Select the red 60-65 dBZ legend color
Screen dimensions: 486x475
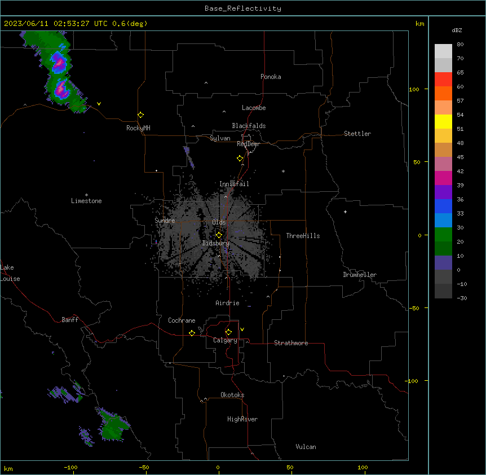(x=443, y=80)
